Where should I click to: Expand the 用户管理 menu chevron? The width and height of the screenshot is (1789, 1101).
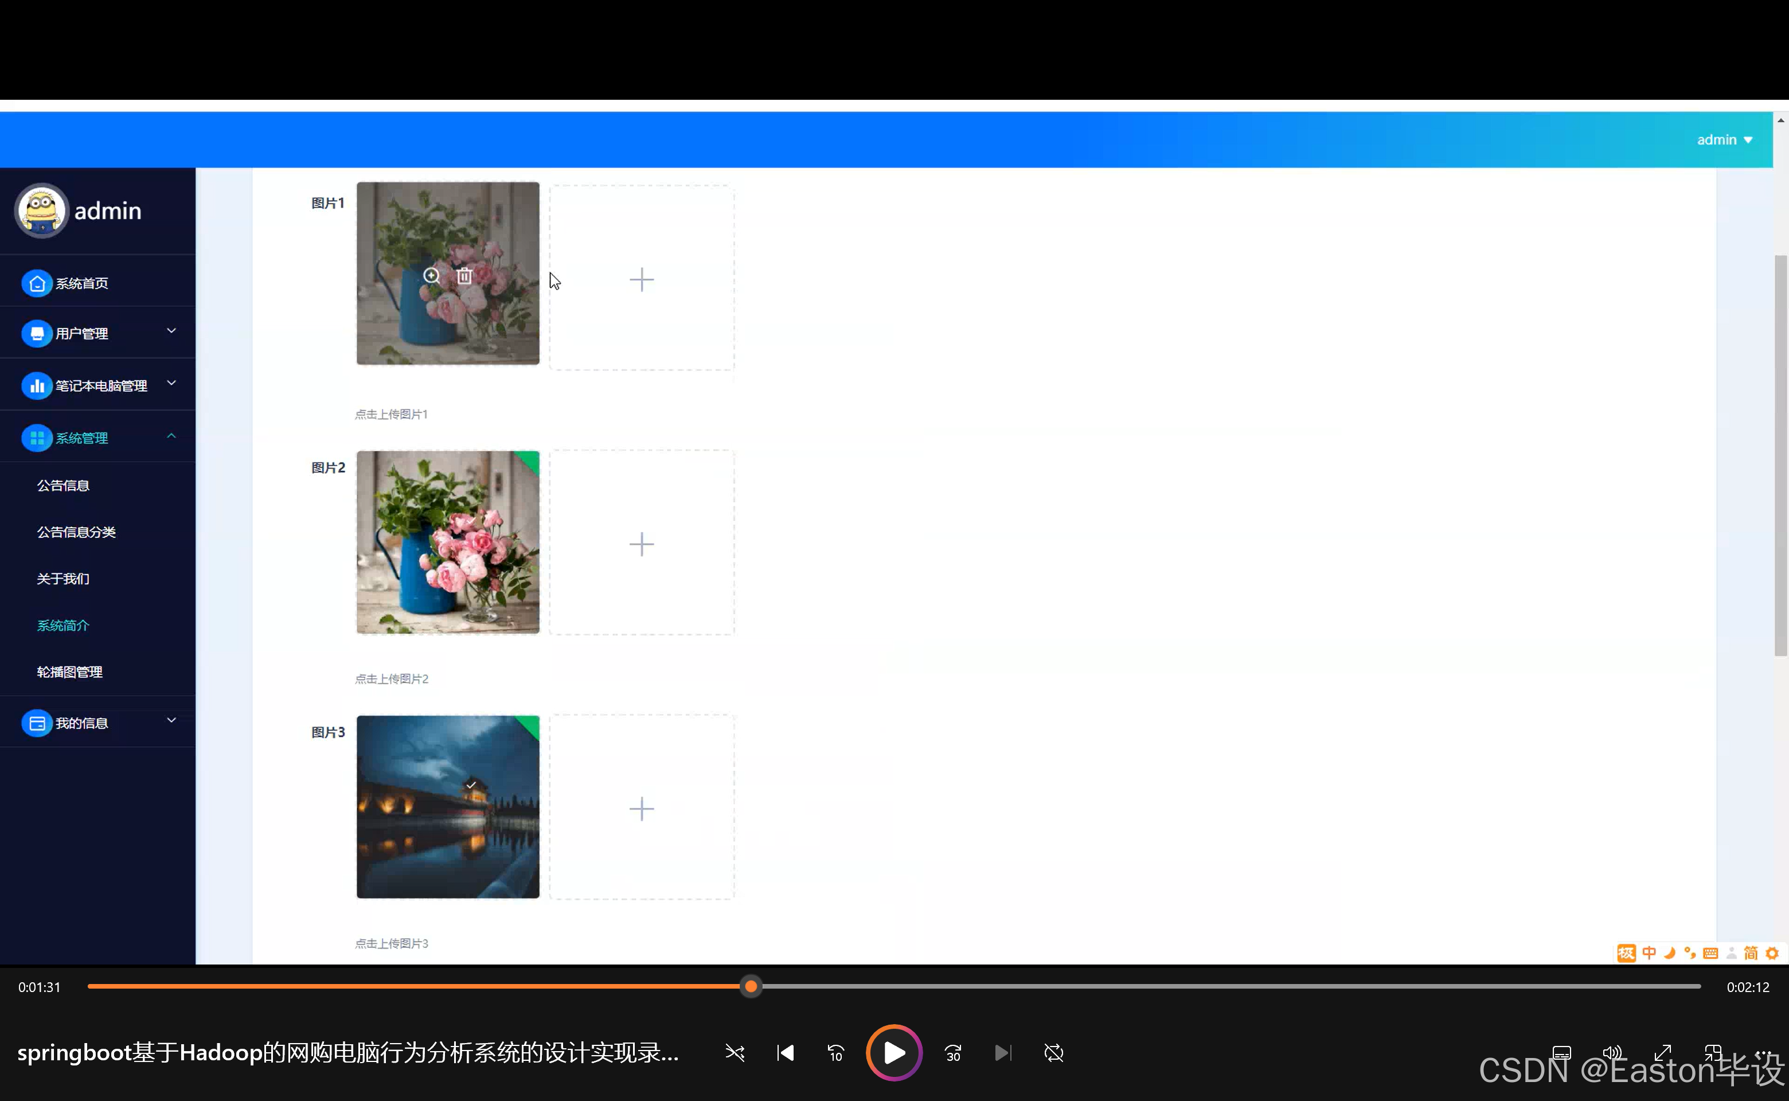coord(171,331)
